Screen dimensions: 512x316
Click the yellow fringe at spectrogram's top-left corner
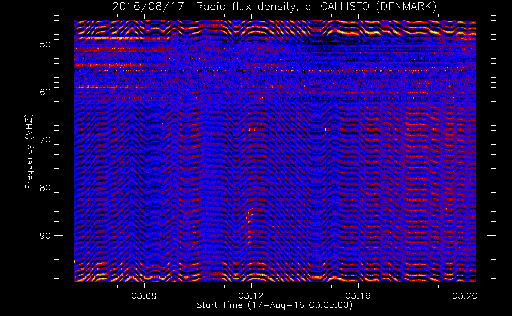point(80,23)
